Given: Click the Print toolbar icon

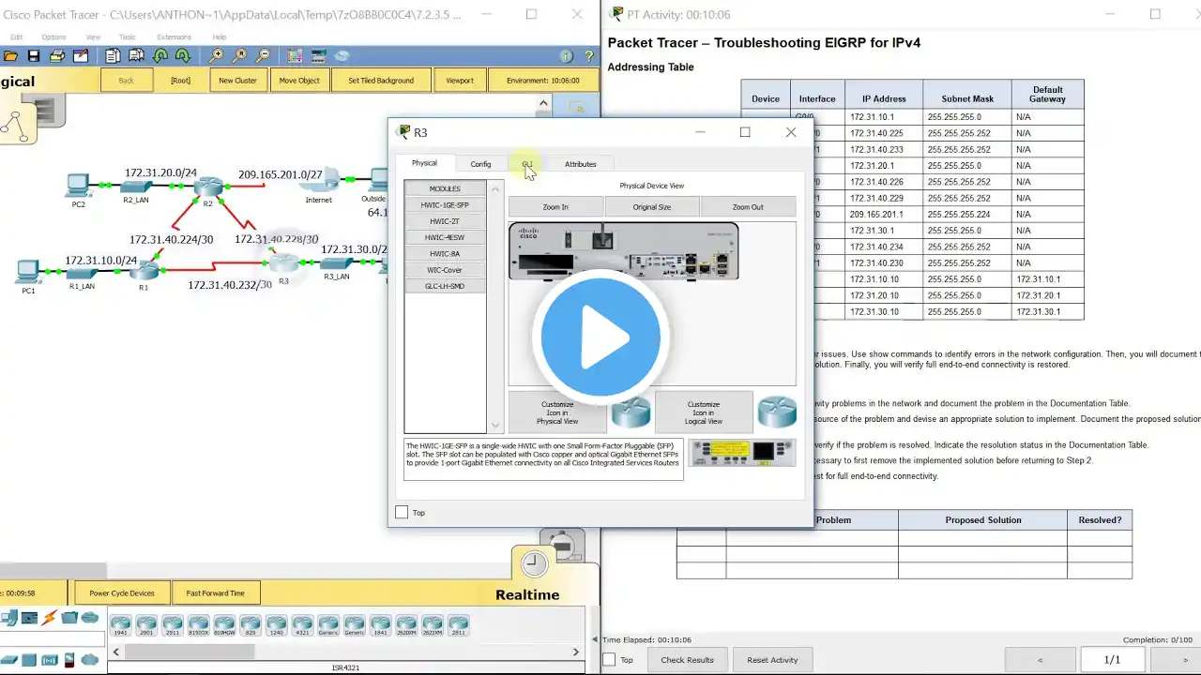Looking at the screenshot, I should tap(55, 56).
